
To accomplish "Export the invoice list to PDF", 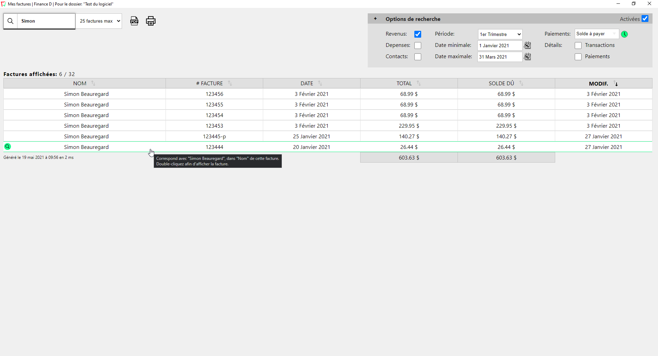I will 134,21.
